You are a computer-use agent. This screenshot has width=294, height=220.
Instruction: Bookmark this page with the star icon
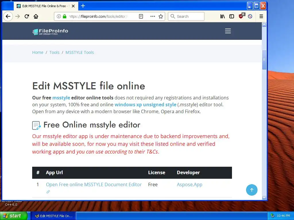pyautogui.click(x=161, y=16)
